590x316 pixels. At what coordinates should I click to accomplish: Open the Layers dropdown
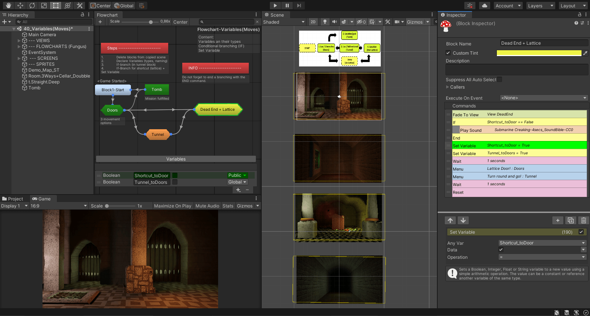point(540,6)
